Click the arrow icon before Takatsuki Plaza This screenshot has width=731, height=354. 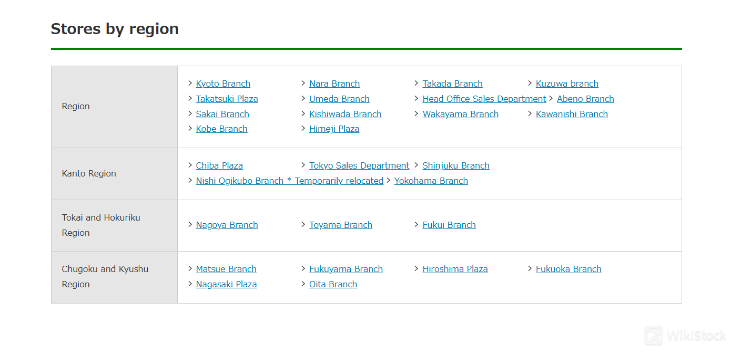point(190,98)
